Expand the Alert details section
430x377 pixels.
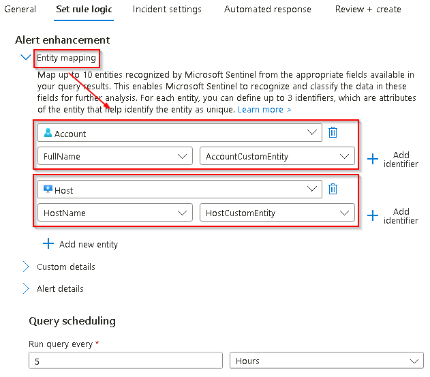tap(26, 288)
